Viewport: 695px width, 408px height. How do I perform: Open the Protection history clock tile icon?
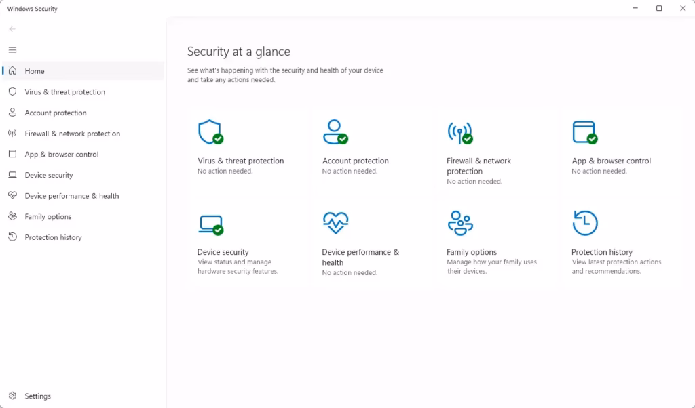[x=585, y=223]
